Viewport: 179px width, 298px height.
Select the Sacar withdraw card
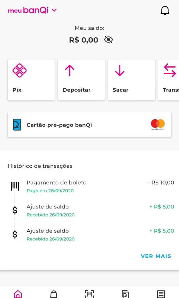coord(131,80)
